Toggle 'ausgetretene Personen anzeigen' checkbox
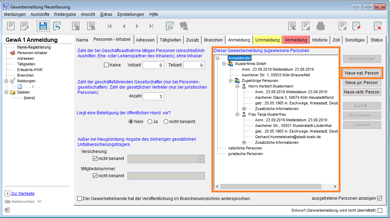390x218 pixels. 379,198
